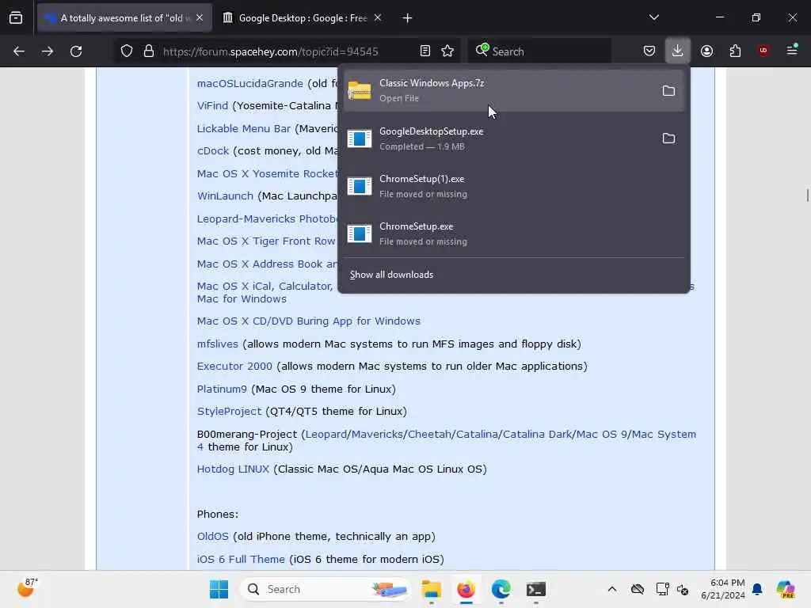Open the Hotdog LINUX link
Image resolution: width=811 pixels, height=608 pixels.
[x=233, y=469]
